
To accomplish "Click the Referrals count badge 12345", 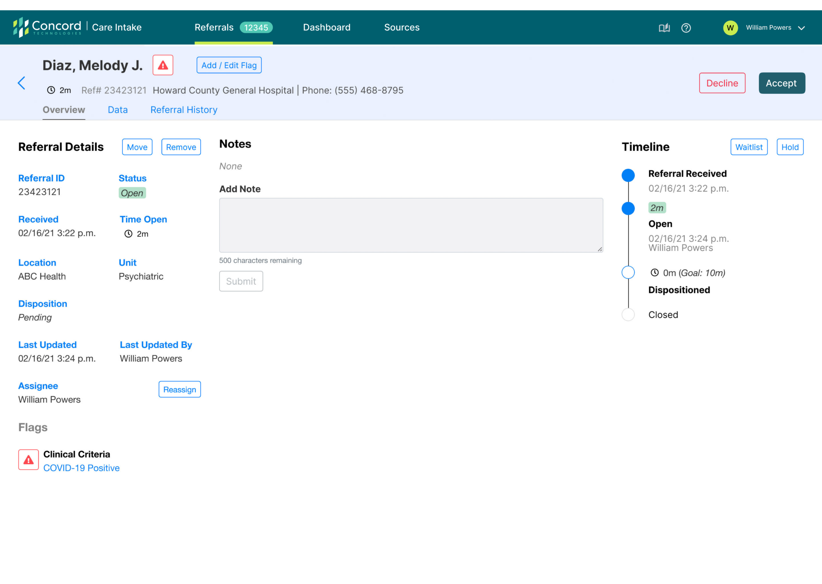I will pyautogui.click(x=256, y=27).
